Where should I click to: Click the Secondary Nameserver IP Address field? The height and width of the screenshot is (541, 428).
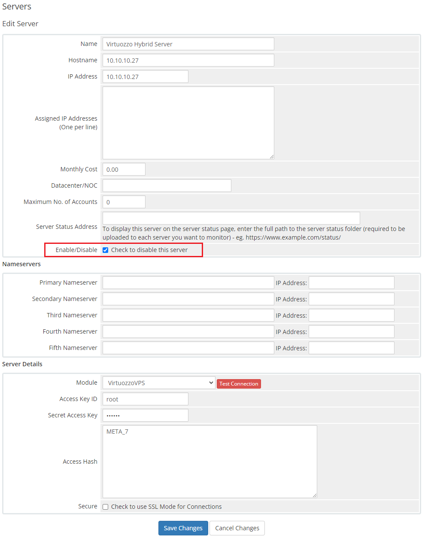coord(351,299)
